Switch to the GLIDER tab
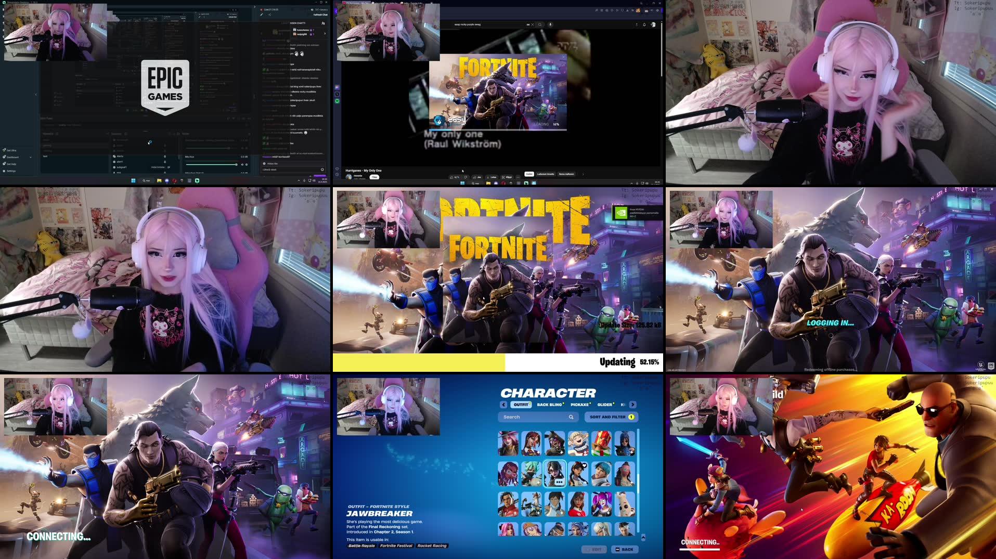This screenshot has height=559, width=996. tap(605, 405)
